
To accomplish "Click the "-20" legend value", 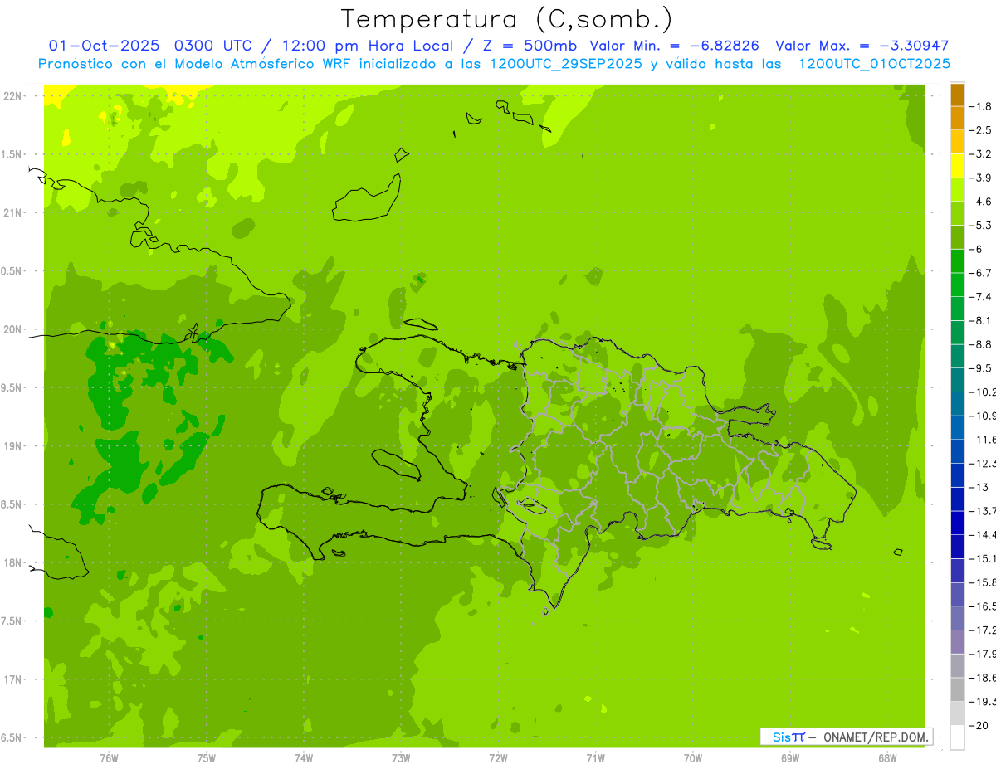I will point(979,725).
